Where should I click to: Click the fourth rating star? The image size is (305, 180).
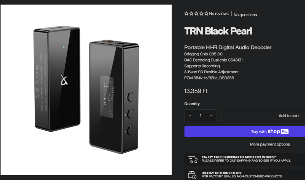coord(201,14)
